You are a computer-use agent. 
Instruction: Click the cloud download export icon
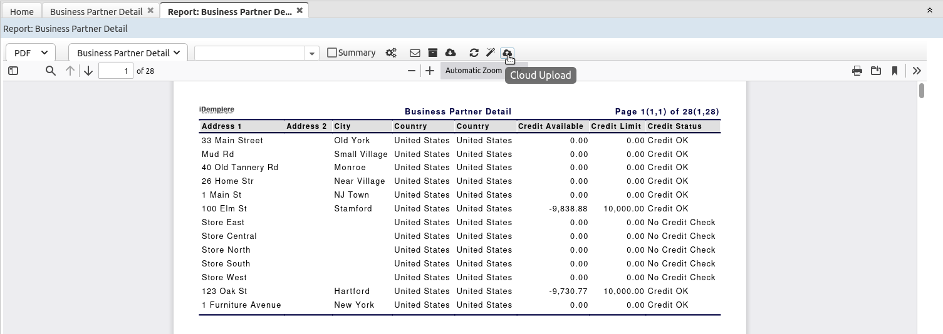[451, 53]
